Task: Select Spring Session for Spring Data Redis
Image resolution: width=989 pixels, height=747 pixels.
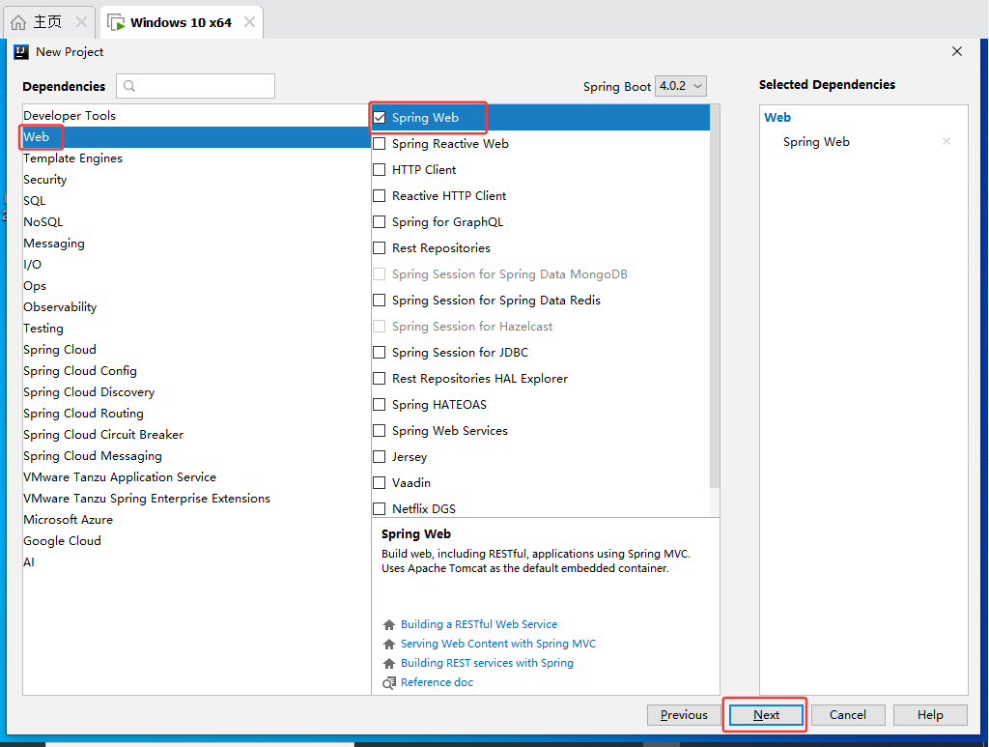Action: [x=379, y=301]
